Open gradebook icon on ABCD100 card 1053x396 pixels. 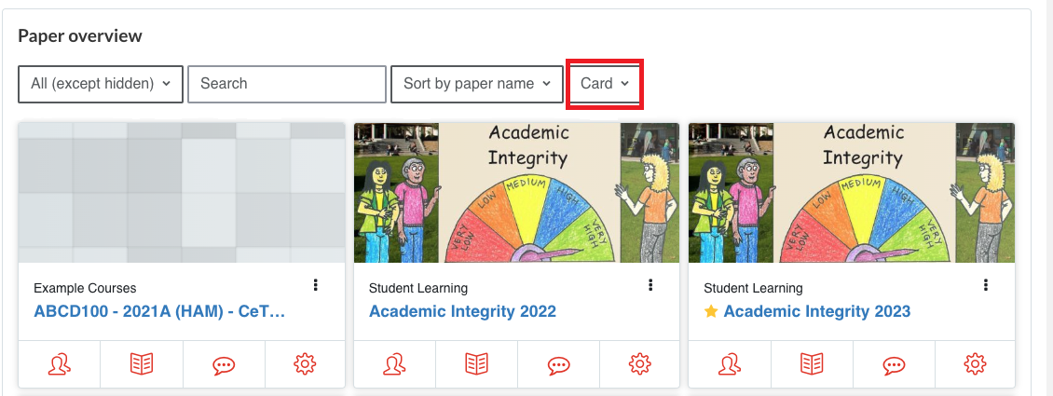tap(142, 364)
